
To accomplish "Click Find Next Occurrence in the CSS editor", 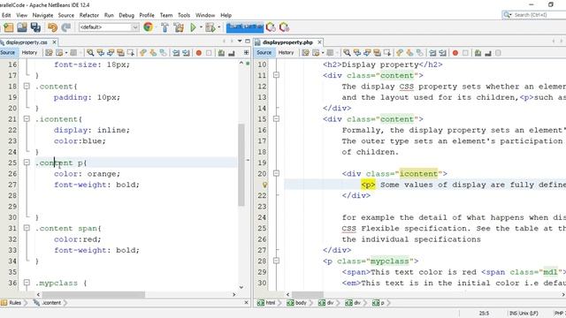I will coord(111,53).
